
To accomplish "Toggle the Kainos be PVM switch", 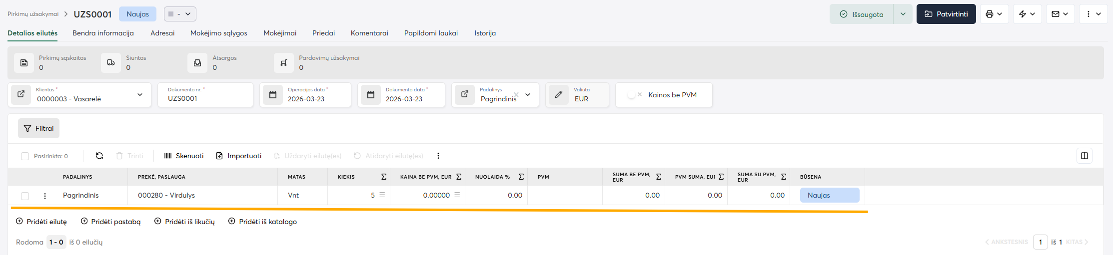I will point(634,95).
